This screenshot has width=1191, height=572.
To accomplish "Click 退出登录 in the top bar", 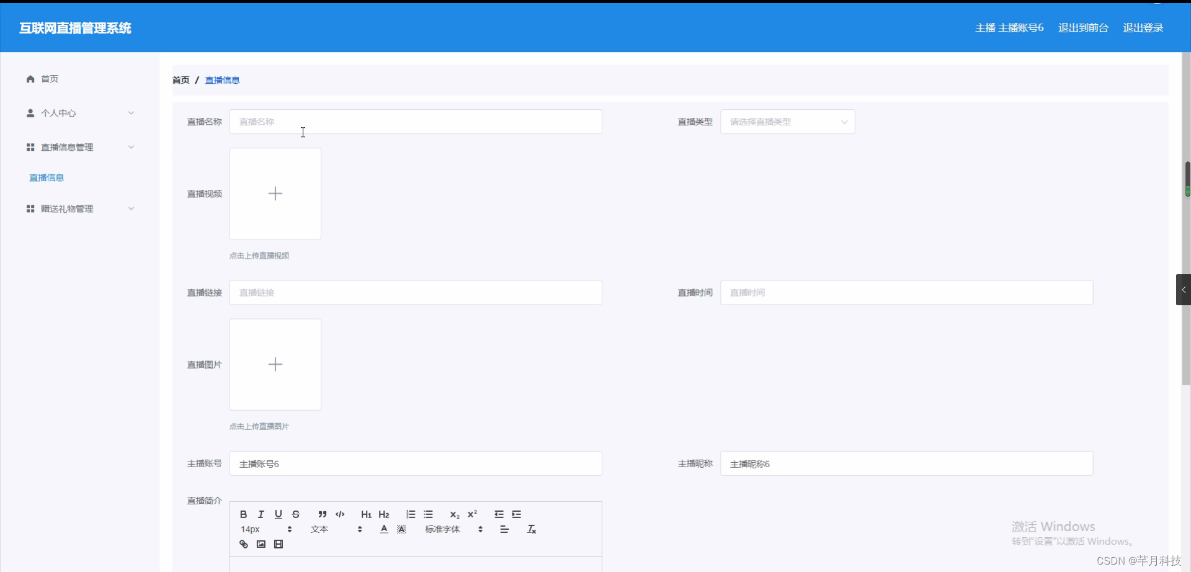I will pyautogui.click(x=1143, y=27).
